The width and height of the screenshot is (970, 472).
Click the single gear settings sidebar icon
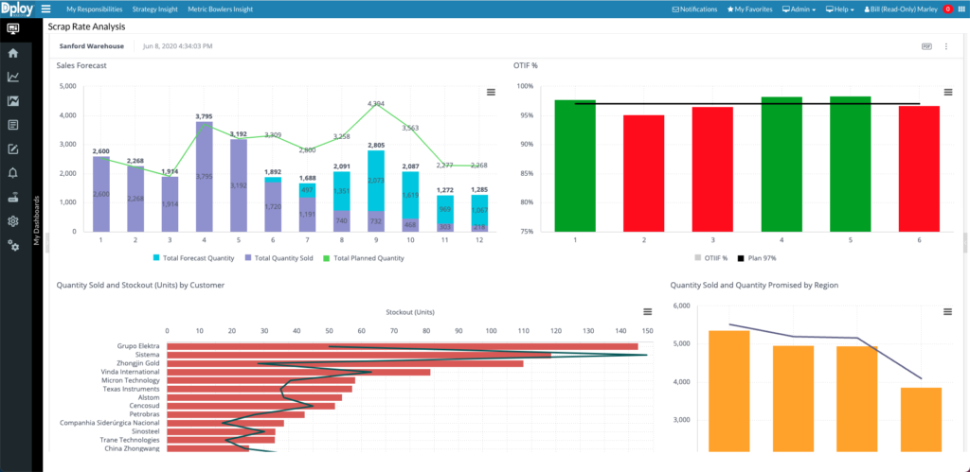(x=13, y=221)
